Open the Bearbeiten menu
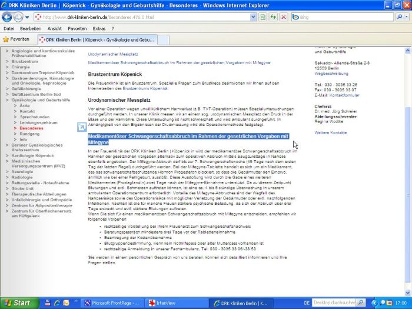The image size is (412, 309). click(x=31, y=29)
